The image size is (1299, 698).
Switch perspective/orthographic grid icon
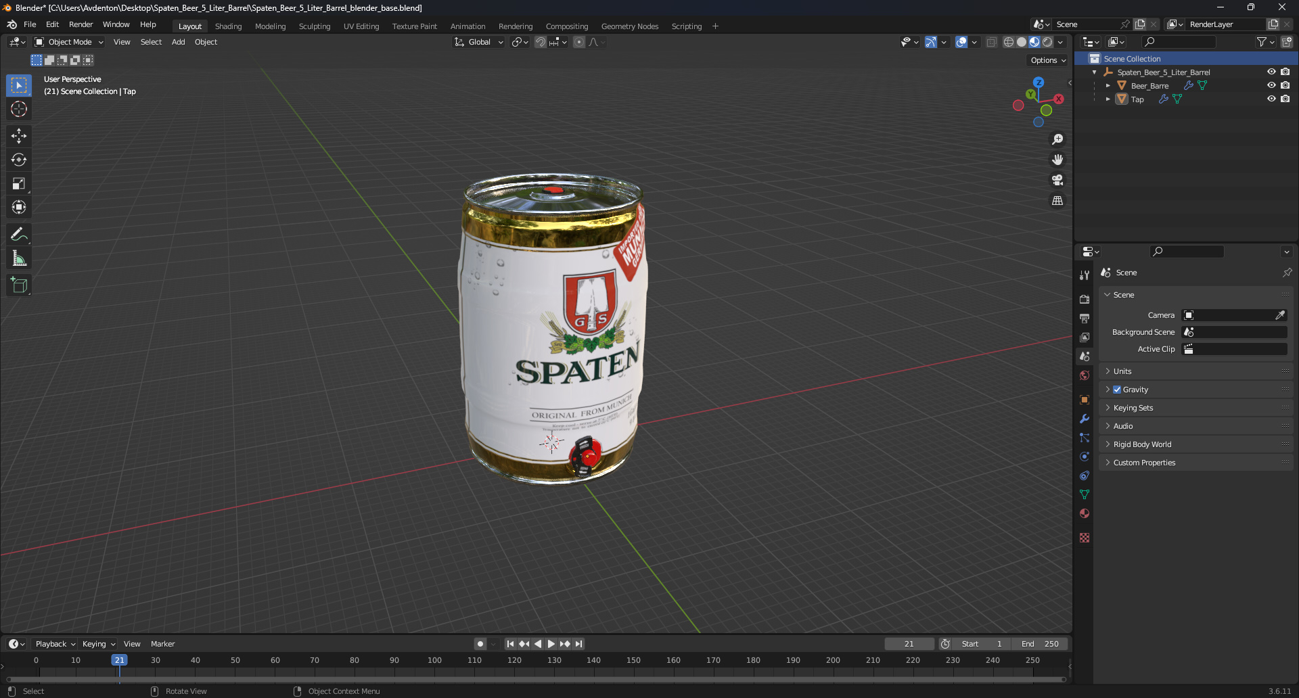click(1057, 201)
